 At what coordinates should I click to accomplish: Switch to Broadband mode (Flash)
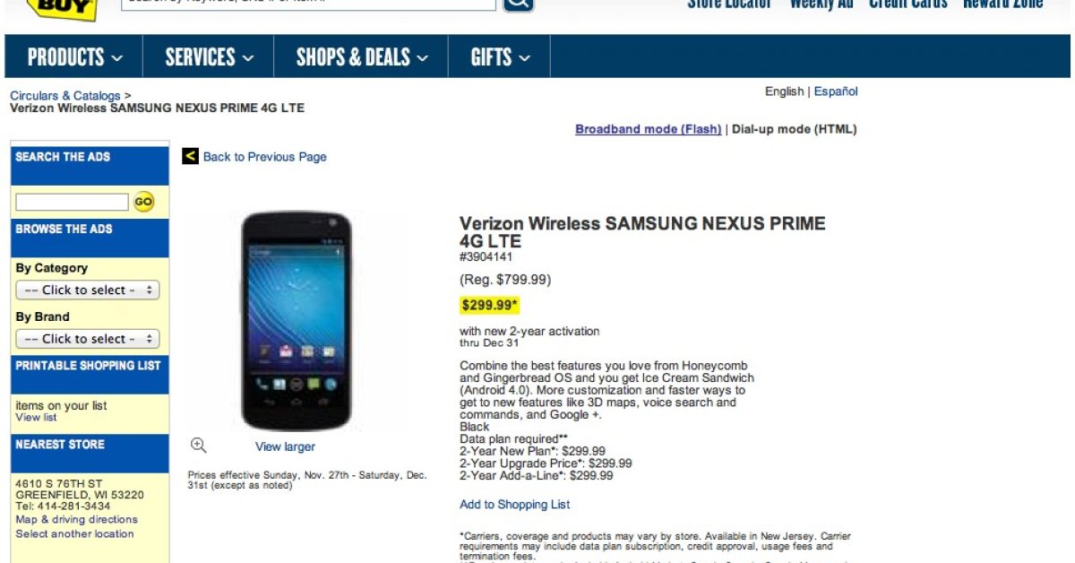pos(649,129)
